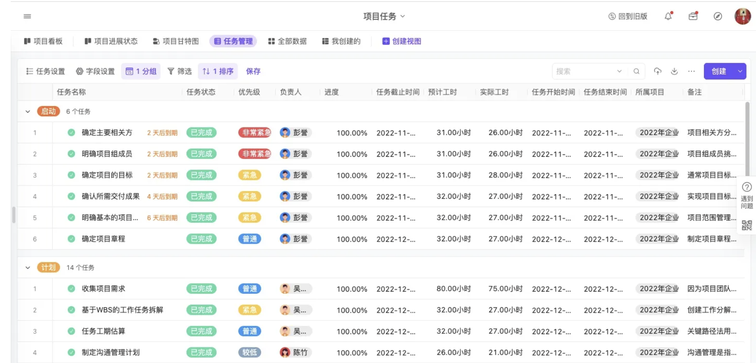This screenshot has width=756, height=363.
Task: Click the 创建视图 plus icon
Action: tap(386, 41)
